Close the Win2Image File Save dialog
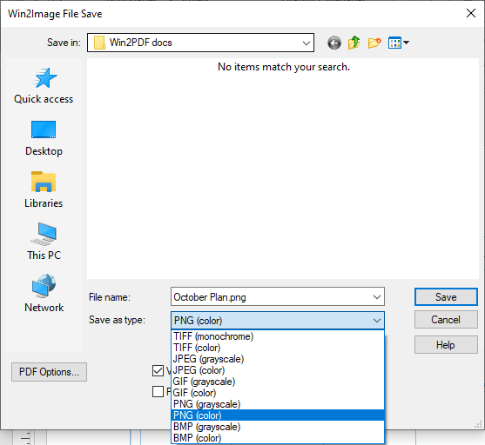Screen dimensions: 485x445 (x=471, y=13)
